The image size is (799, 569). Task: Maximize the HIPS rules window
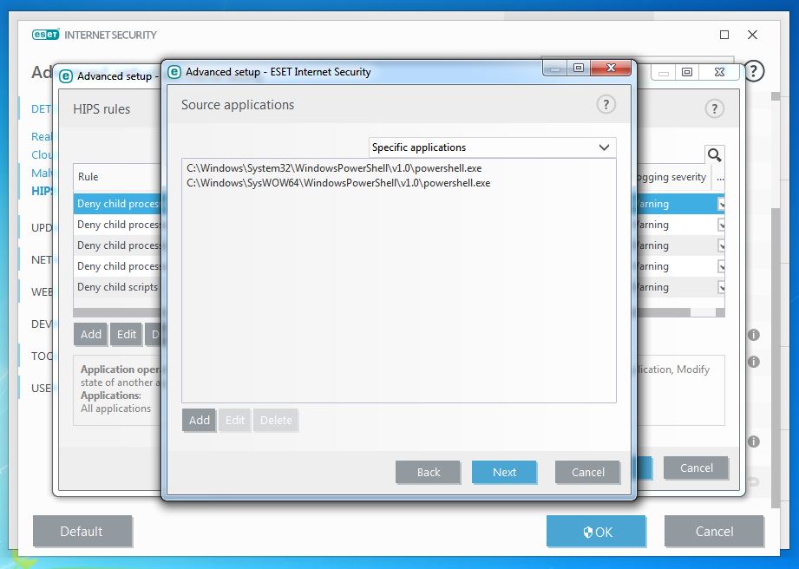(x=687, y=72)
